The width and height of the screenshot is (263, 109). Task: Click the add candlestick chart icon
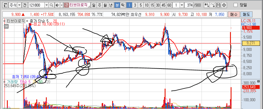click(207, 5)
